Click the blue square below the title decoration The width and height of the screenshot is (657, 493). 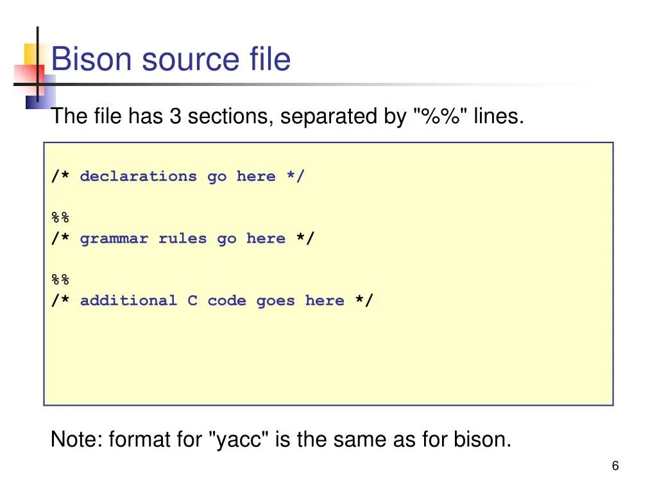[32, 101]
